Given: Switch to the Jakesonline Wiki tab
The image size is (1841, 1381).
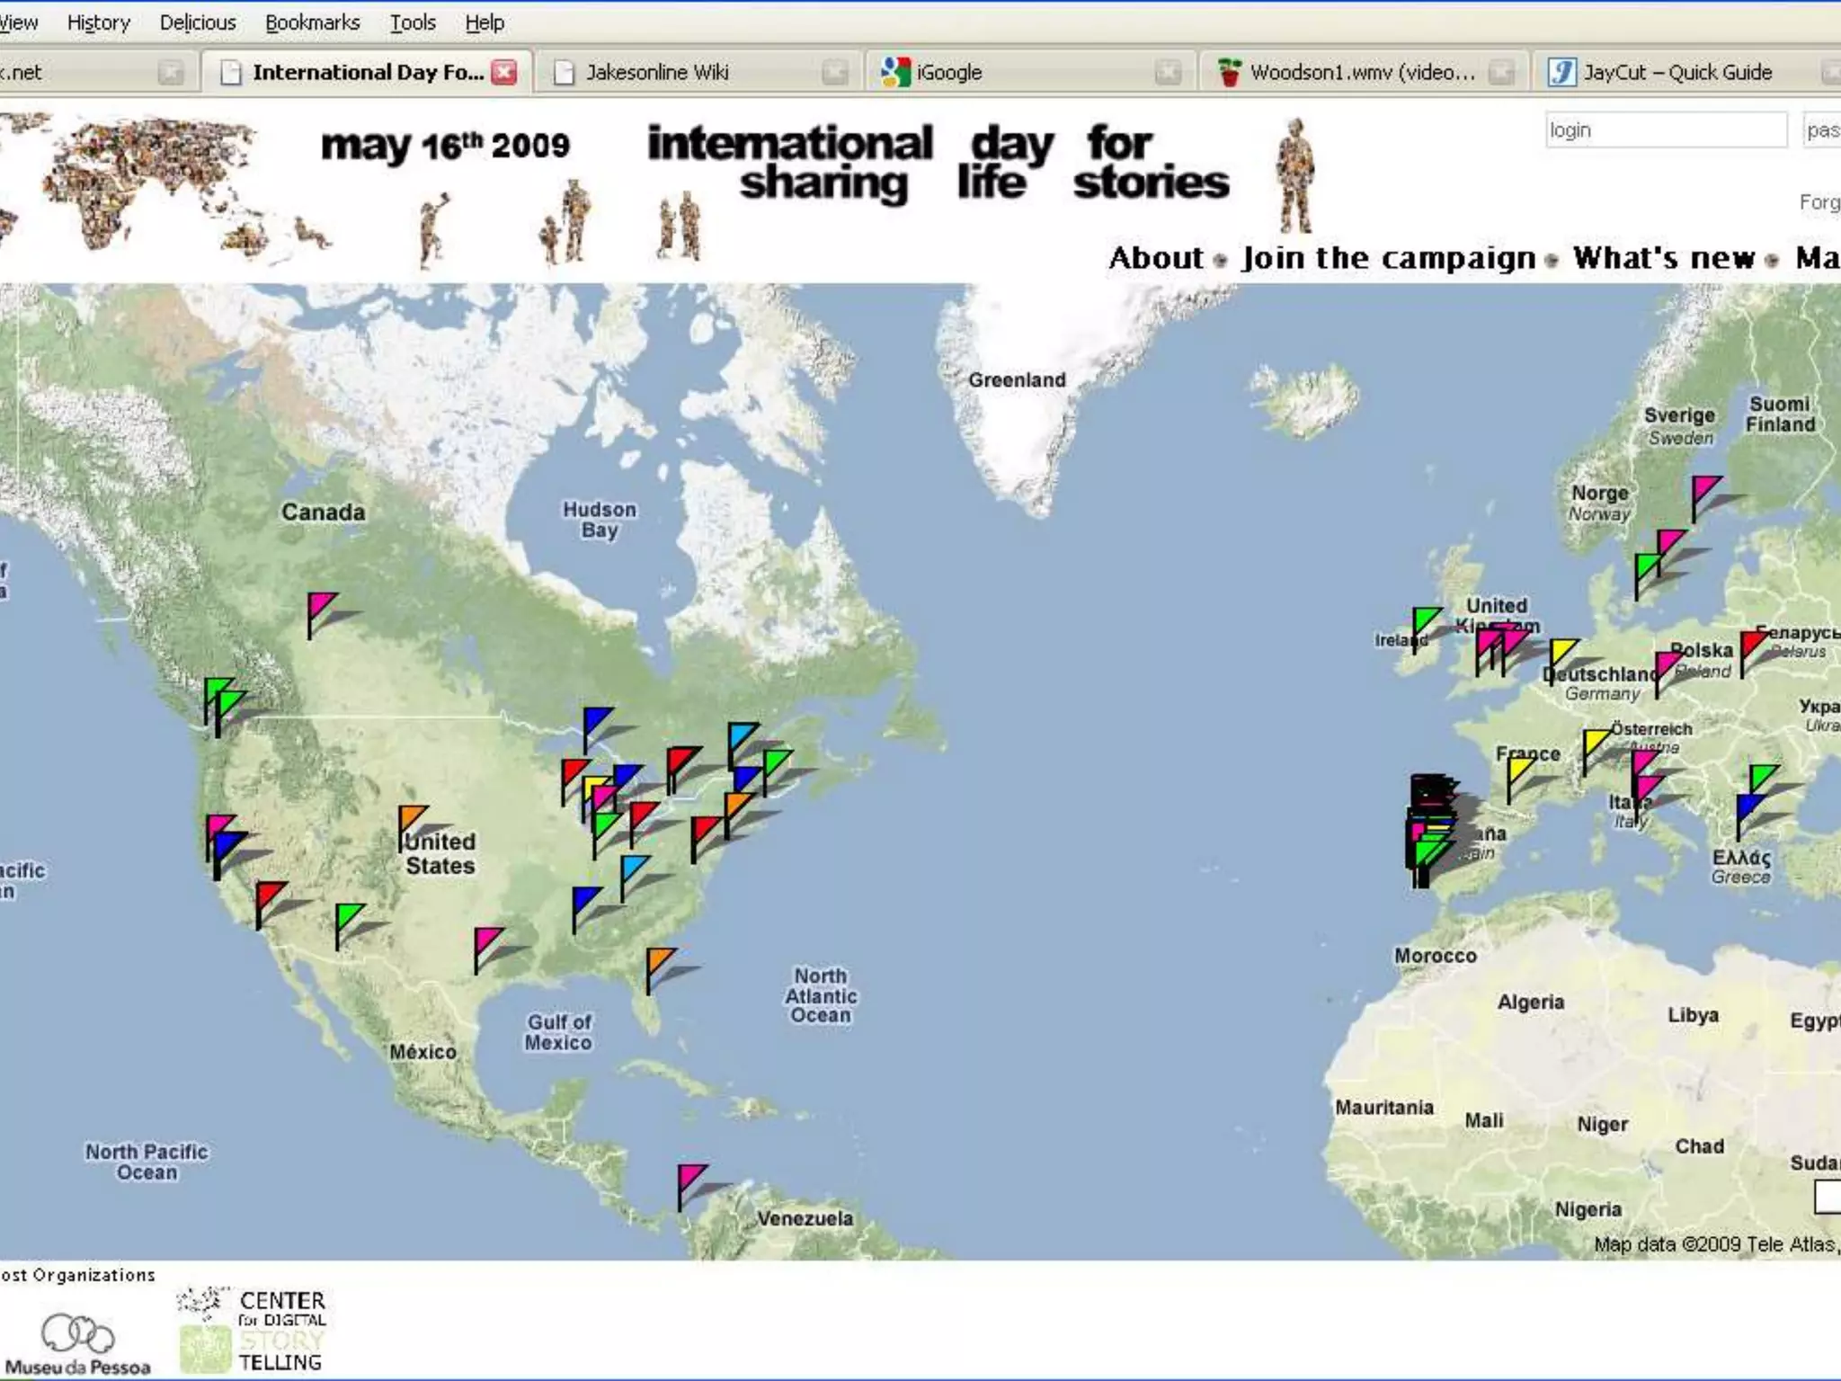Looking at the screenshot, I should [656, 72].
